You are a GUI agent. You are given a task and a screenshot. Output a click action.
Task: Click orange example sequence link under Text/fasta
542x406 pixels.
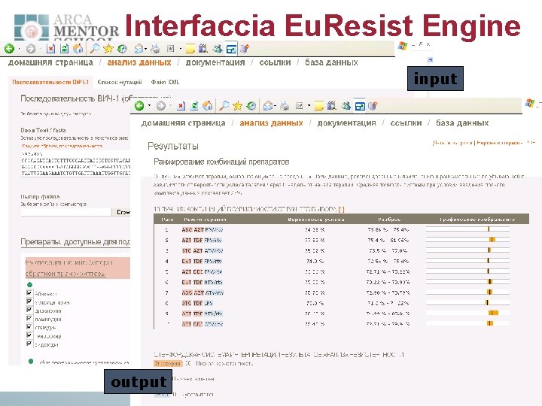click(62, 146)
